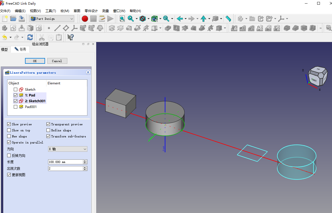Screen dimensions: 332x213
Task: Click the Cancel button
Action: point(57,61)
